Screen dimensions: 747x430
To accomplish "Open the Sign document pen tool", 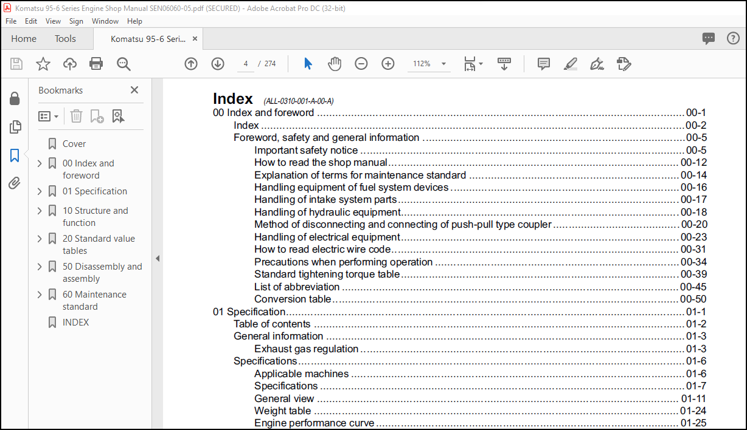I will click(597, 64).
